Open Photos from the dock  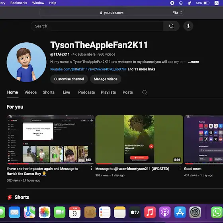pos(45,212)
